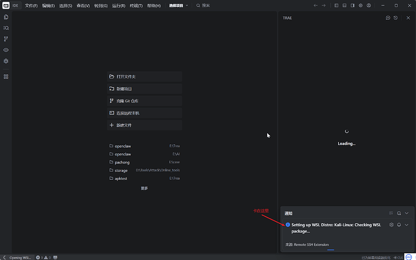Toggle the primary left sidebar layout
416x260 pixels.
click(x=336, y=5)
